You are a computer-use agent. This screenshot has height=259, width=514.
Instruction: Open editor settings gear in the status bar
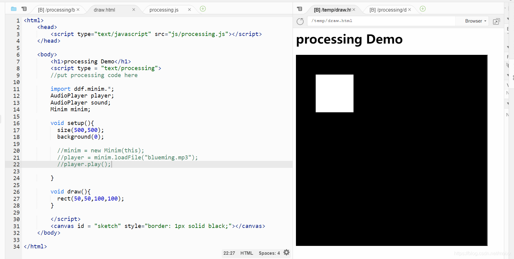coord(286,253)
